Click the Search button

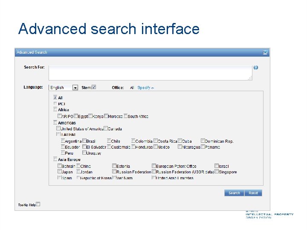234,193
